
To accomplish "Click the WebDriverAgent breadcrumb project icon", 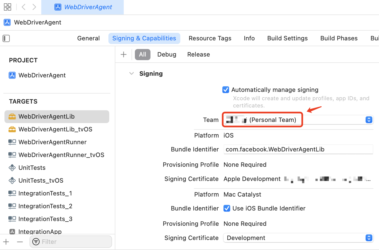I will pyautogui.click(x=7, y=22).
